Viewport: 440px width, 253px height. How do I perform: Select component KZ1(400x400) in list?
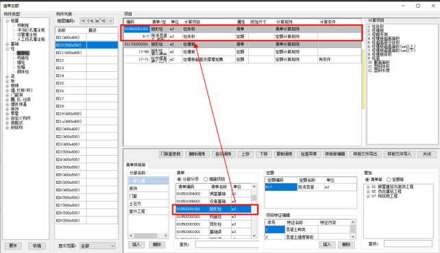(86, 37)
